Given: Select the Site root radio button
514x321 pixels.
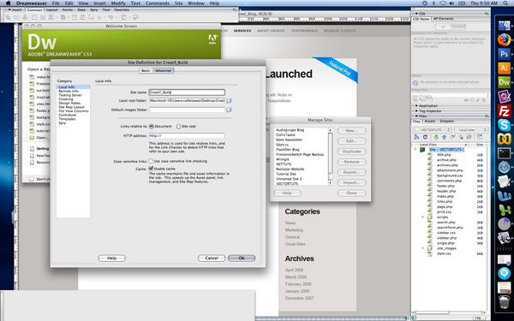Looking at the screenshot, I should [179, 126].
